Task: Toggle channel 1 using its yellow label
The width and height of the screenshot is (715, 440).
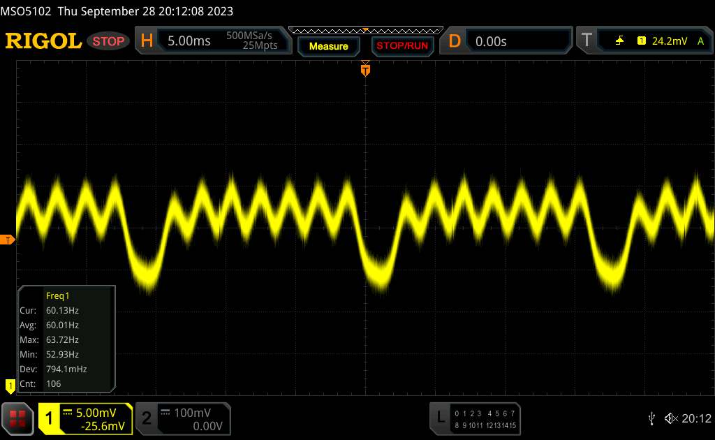Action: pyautogui.click(x=50, y=418)
